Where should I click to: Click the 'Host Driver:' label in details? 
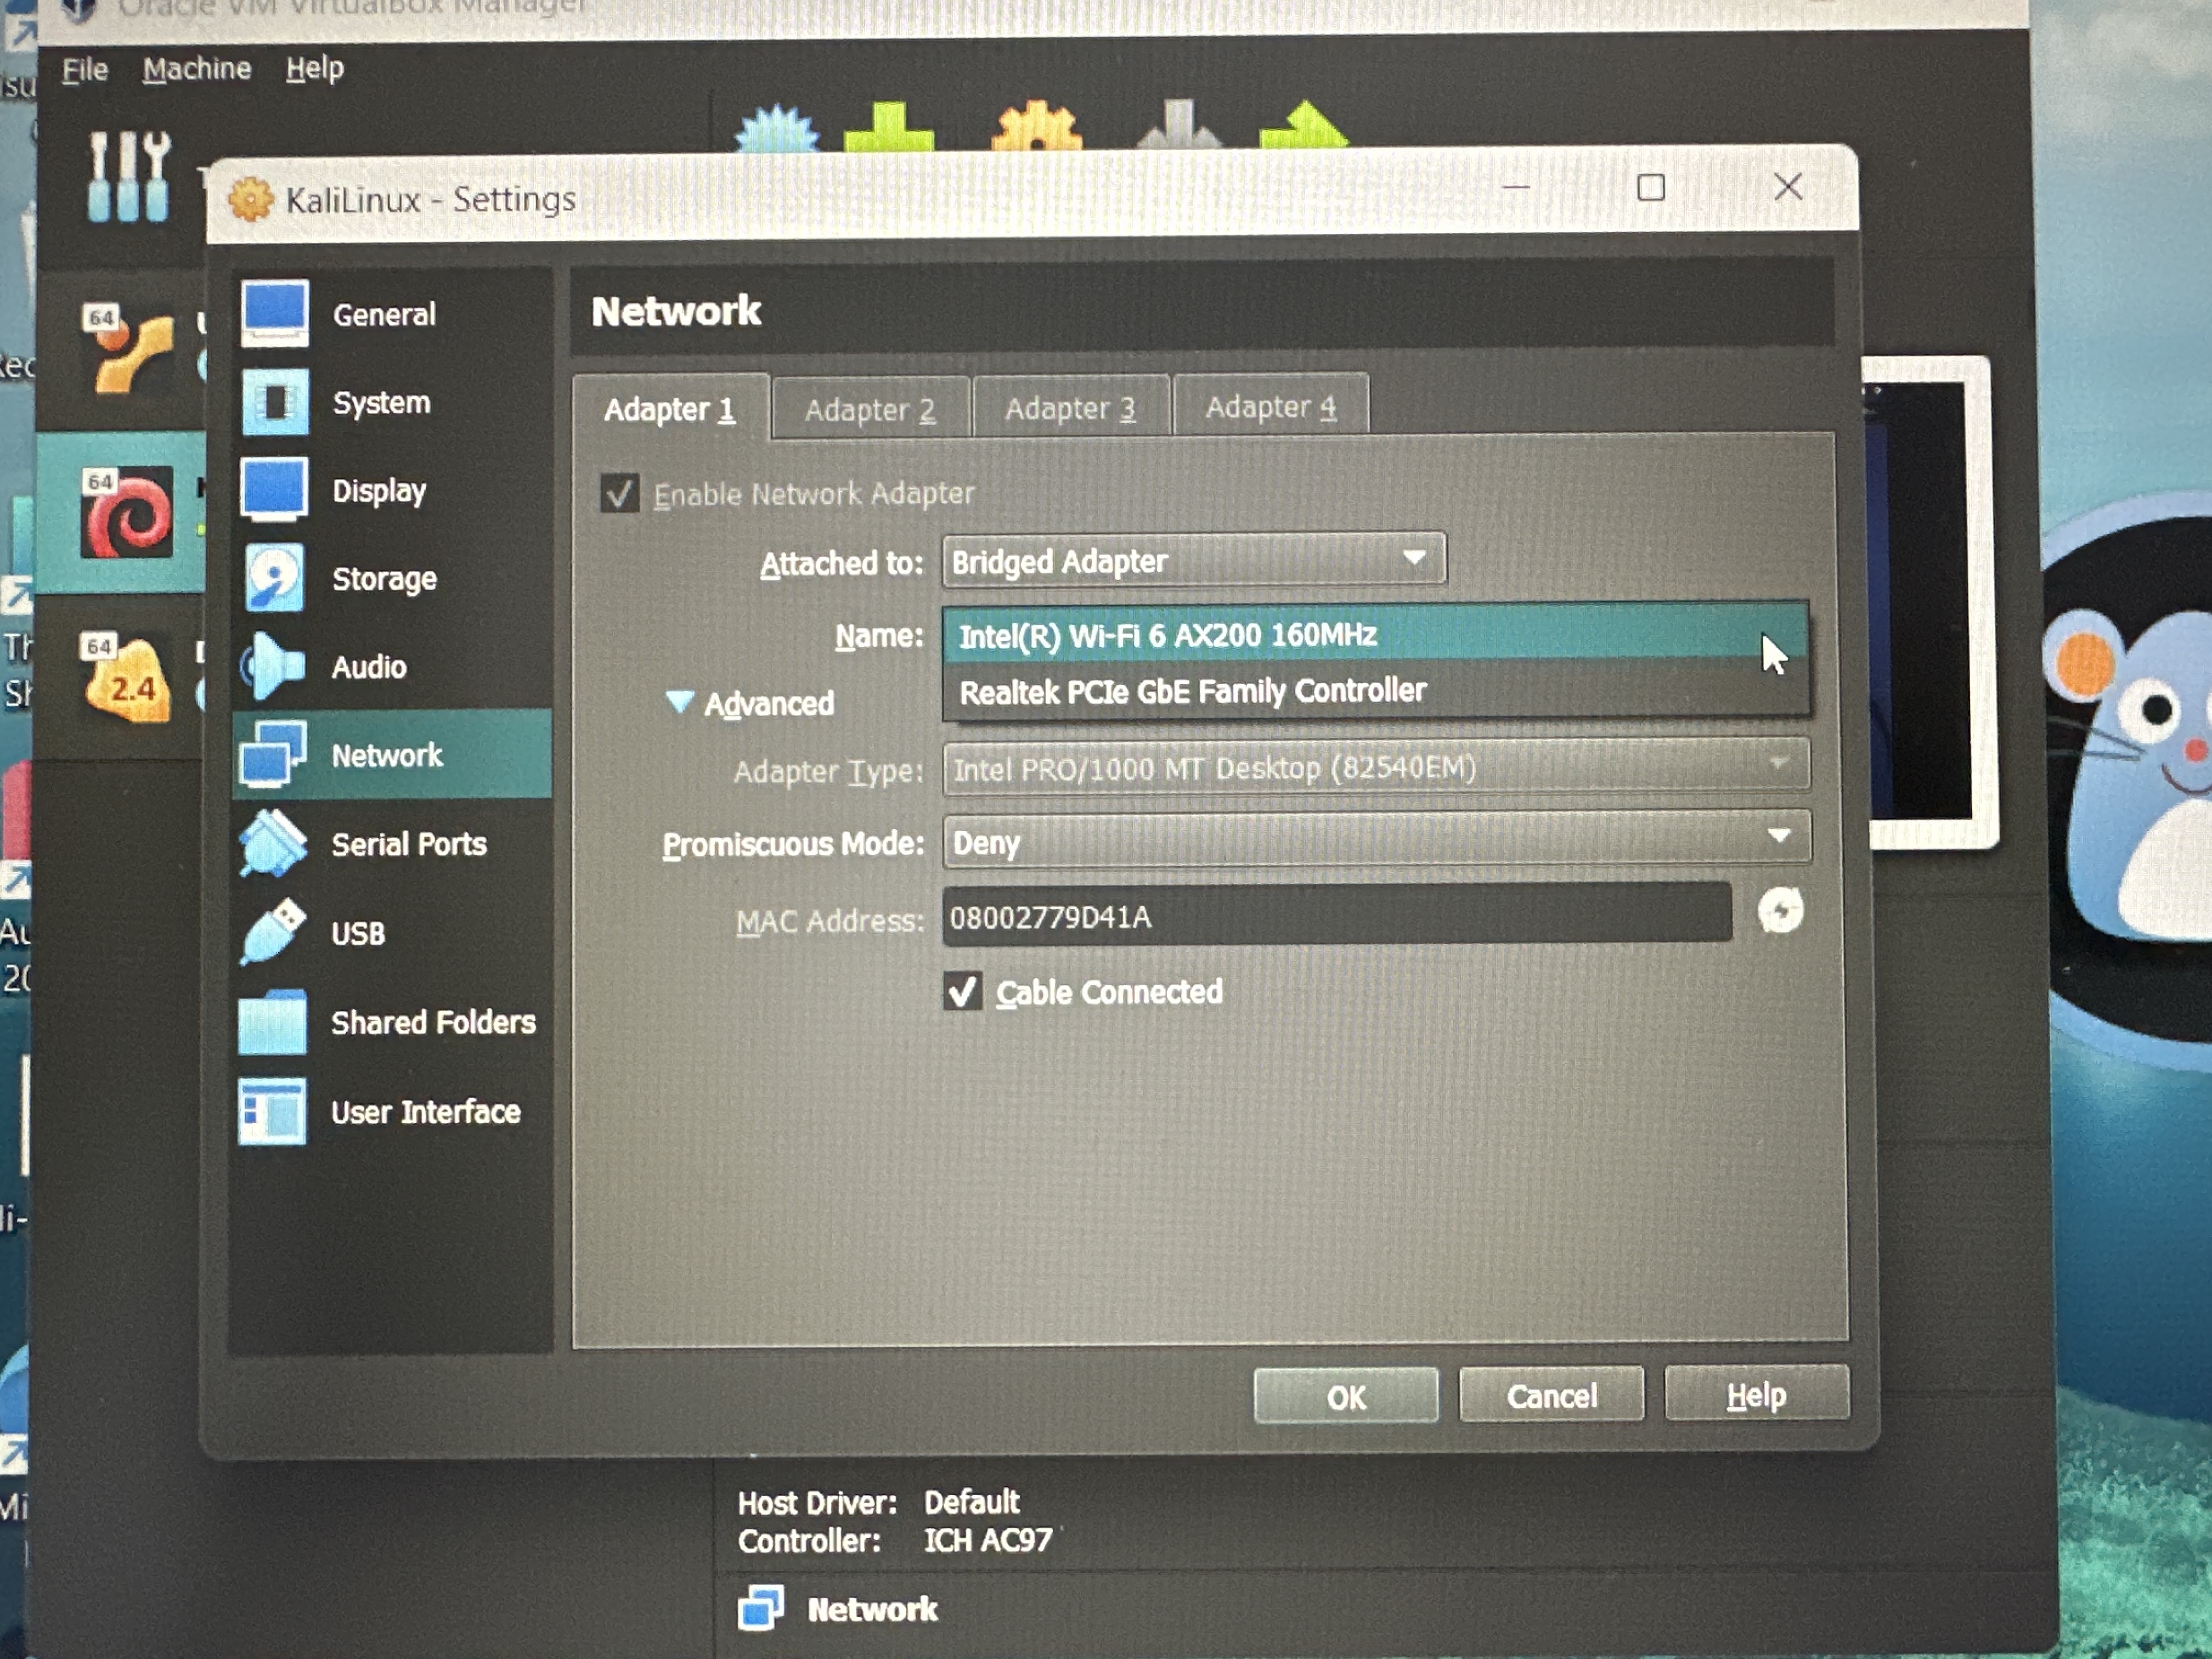pos(817,1502)
